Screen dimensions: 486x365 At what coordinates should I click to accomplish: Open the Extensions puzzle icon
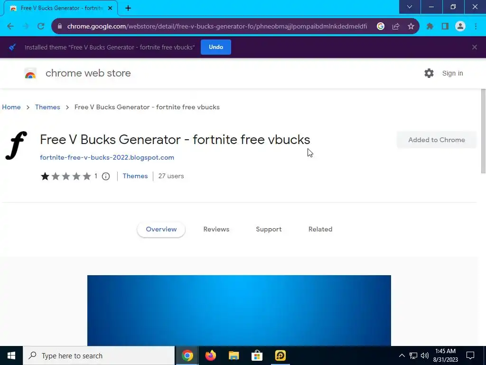pyautogui.click(x=430, y=27)
